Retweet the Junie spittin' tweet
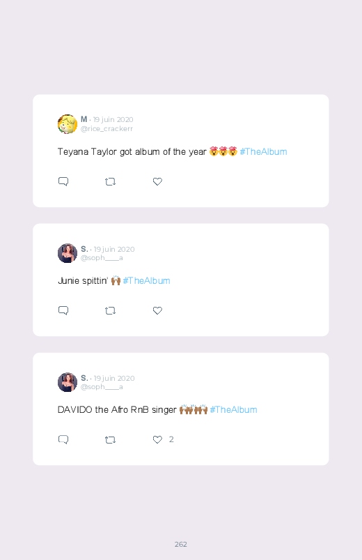This screenshot has width=362, height=560. point(110,311)
